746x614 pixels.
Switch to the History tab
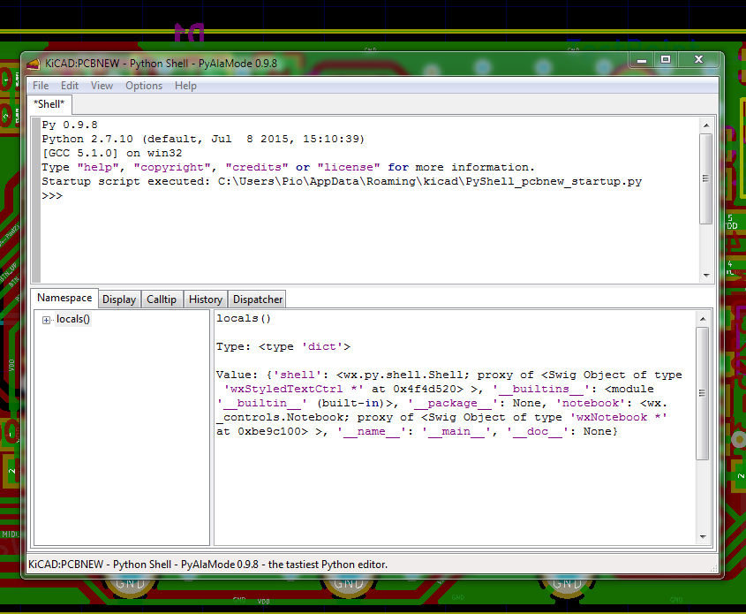[205, 299]
